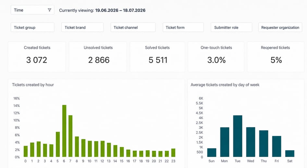
Task: Click the Average tickets created by day title
Action: pyautogui.click(x=225, y=85)
